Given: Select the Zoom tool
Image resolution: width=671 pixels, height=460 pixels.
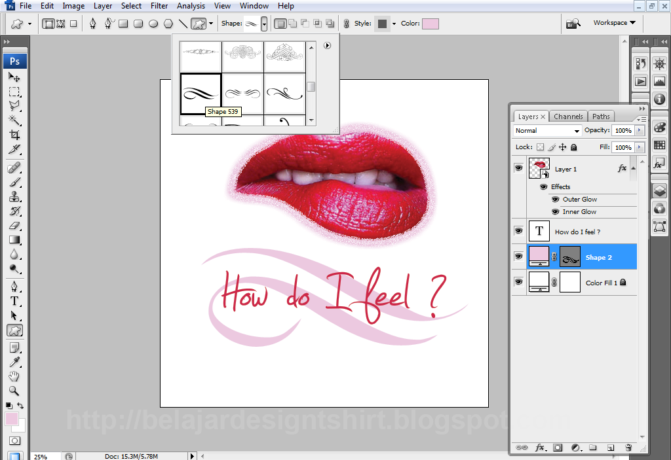Looking at the screenshot, I should tap(14, 391).
